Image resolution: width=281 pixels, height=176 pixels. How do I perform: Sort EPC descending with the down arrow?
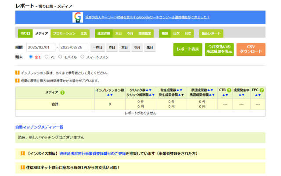tap(259, 95)
